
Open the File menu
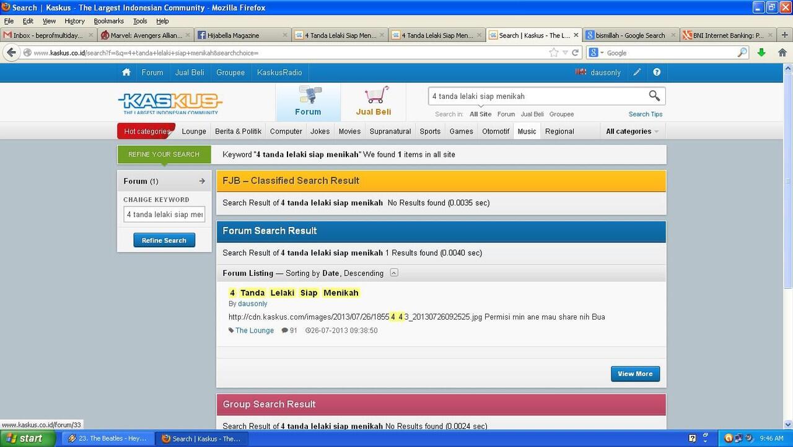click(x=9, y=21)
